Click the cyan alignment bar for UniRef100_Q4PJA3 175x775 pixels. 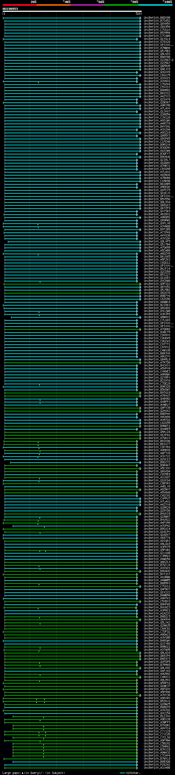[71, 671]
